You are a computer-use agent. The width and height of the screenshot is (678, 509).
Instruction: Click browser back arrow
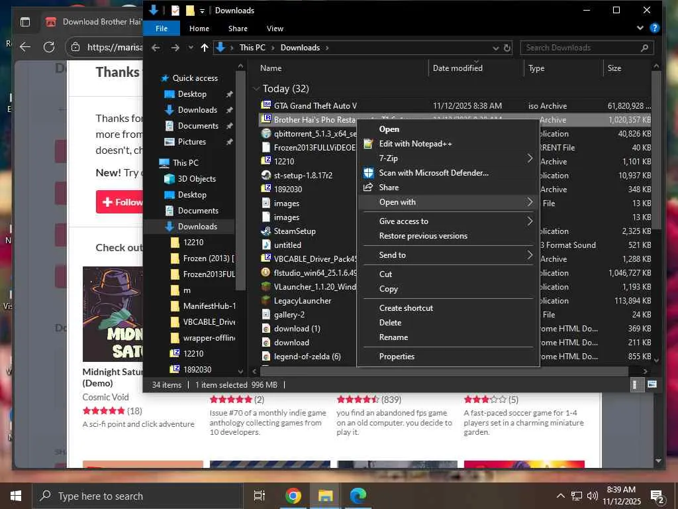pyautogui.click(x=25, y=47)
